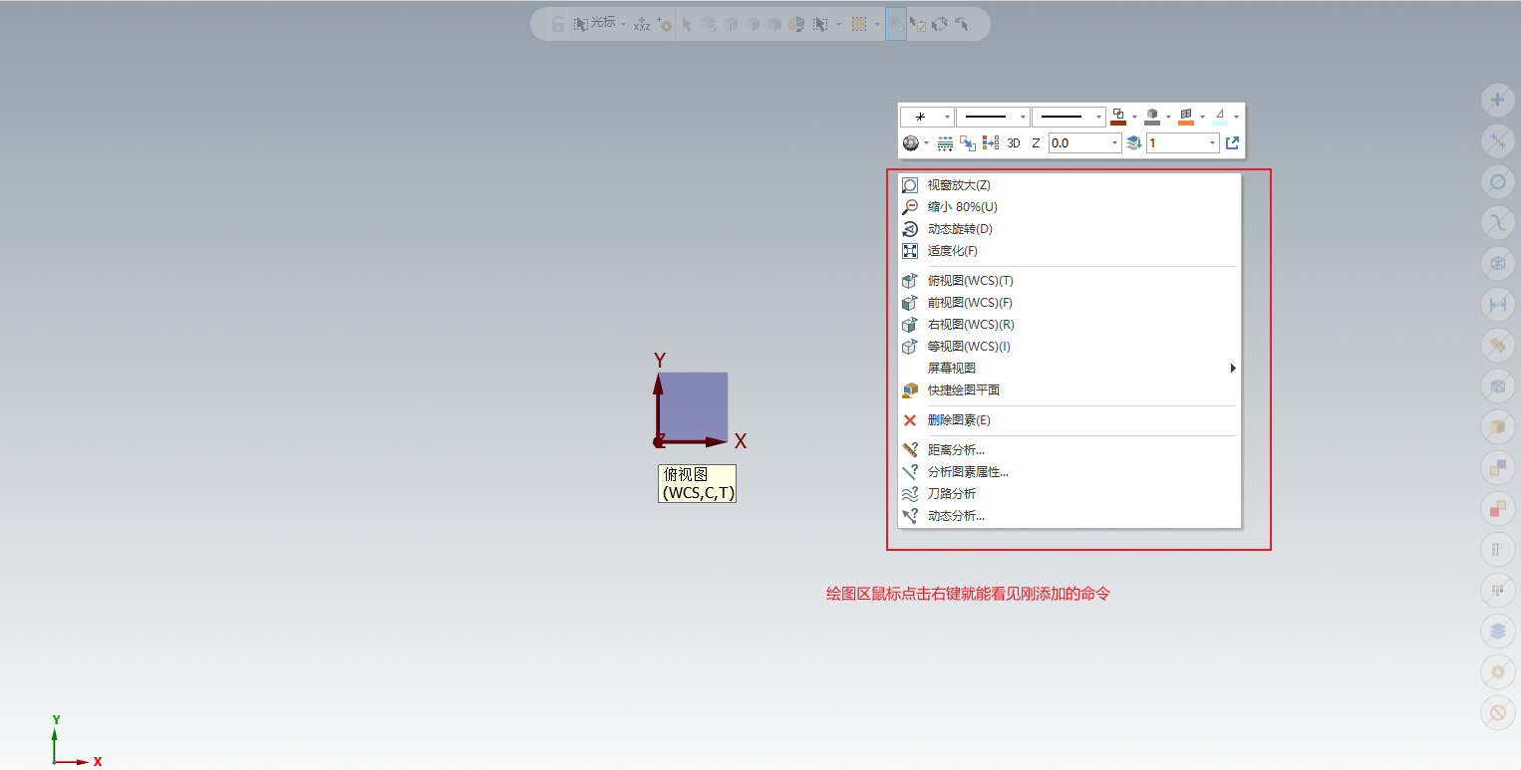The height and width of the screenshot is (770, 1521).
Task: Open the selection settings gear icon
Action: (666, 24)
